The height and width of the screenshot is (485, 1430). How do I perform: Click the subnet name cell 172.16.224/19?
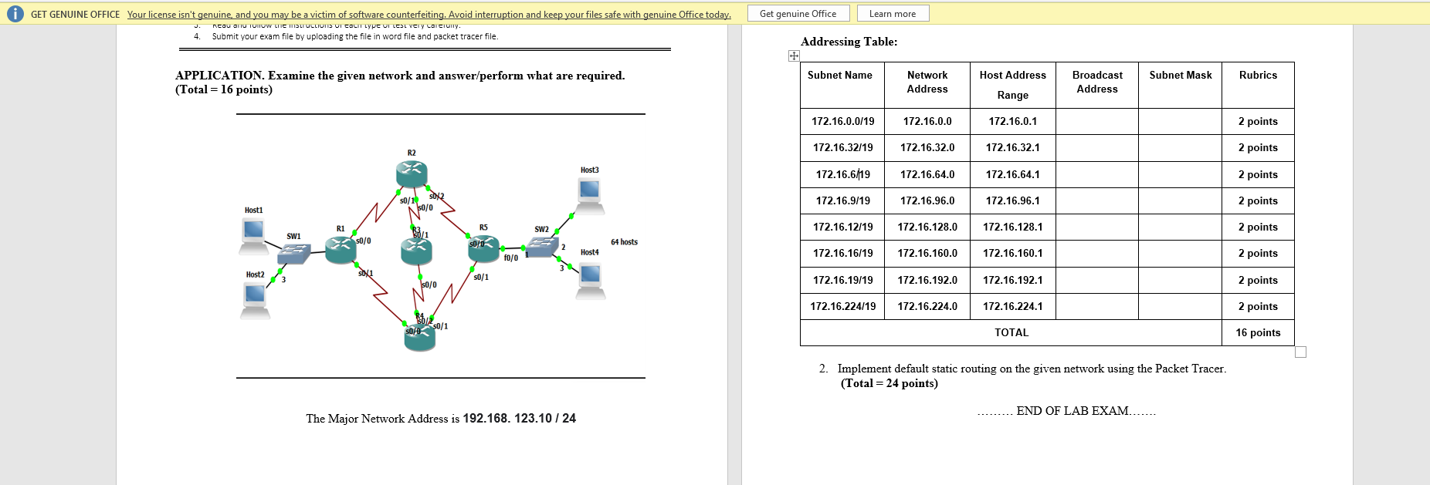pos(843,307)
